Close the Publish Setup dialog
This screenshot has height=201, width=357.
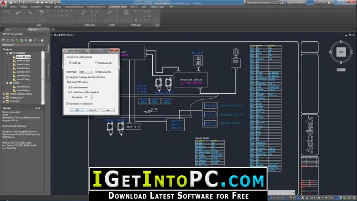click(x=114, y=50)
